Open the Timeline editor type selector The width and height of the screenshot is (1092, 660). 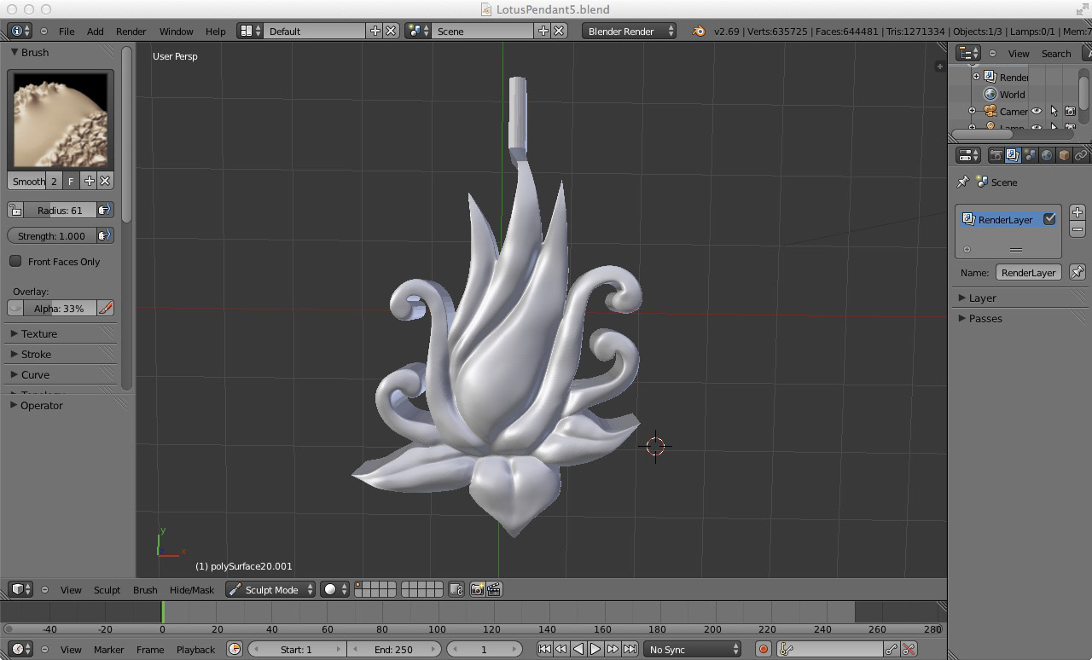pos(20,649)
